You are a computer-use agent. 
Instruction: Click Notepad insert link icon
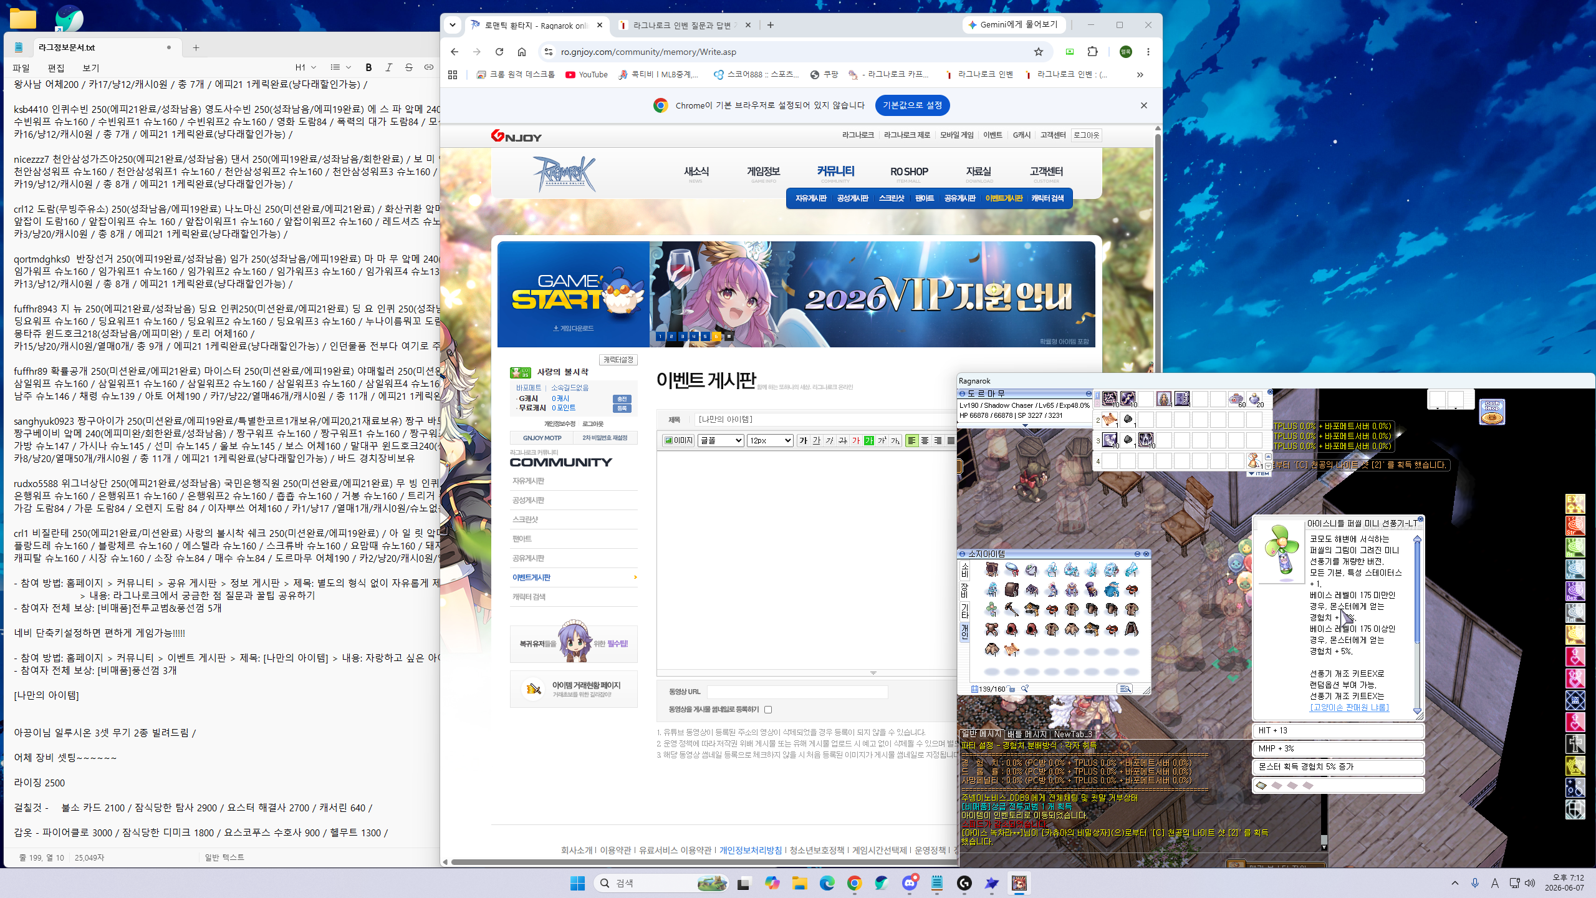tap(429, 67)
